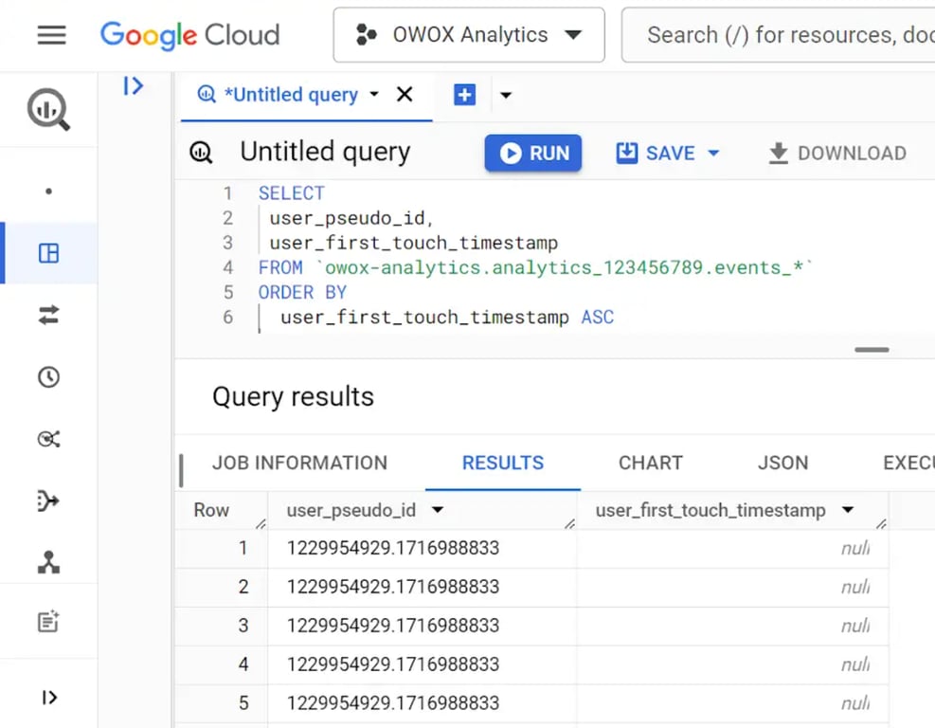Image resolution: width=935 pixels, height=728 pixels.
Task: Switch to the RESULTS tab
Action: (503, 463)
